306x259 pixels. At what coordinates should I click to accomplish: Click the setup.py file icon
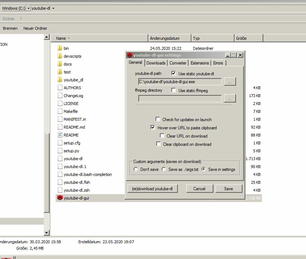[60, 150]
